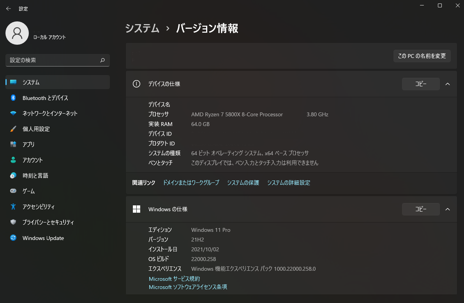Open システムの詳細設定 link
The height and width of the screenshot is (303, 464).
click(289, 183)
